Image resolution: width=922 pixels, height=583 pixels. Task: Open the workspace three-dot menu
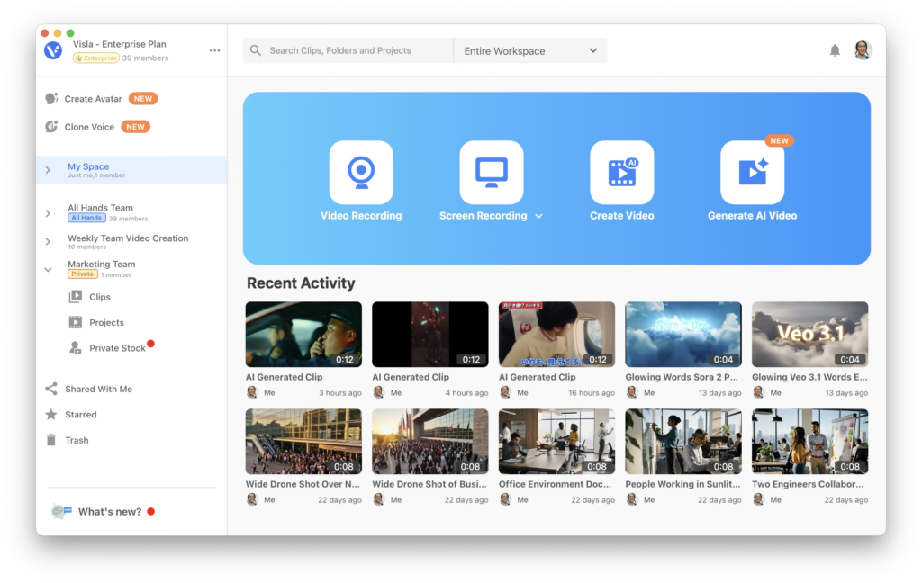pyautogui.click(x=214, y=50)
